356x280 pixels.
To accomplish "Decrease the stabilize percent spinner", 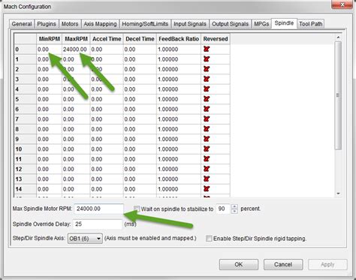I will [x=234, y=211].
